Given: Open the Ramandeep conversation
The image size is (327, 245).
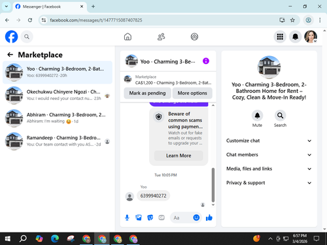Looking at the screenshot, I should click(x=58, y=141).
